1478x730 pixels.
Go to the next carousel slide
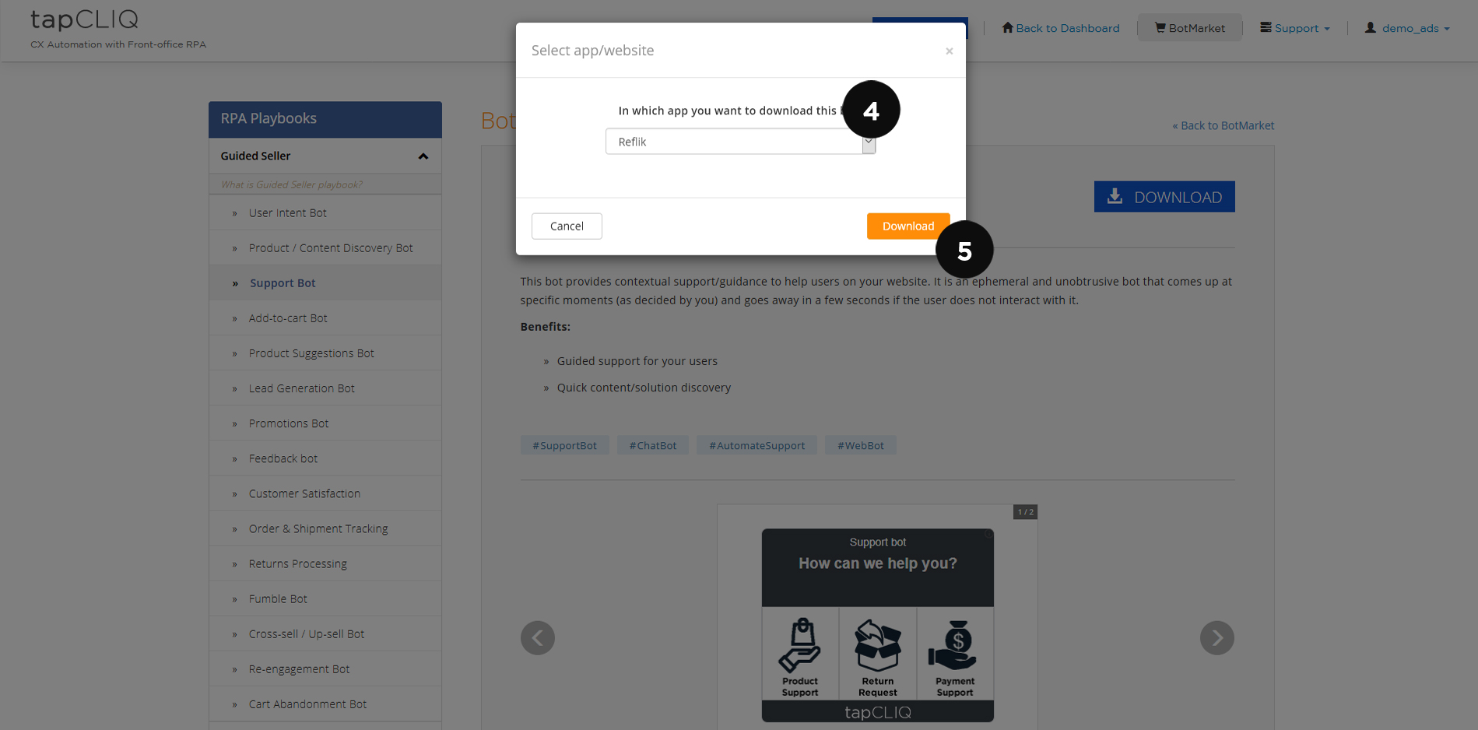pyautogui.click(x=1217, y=637)
